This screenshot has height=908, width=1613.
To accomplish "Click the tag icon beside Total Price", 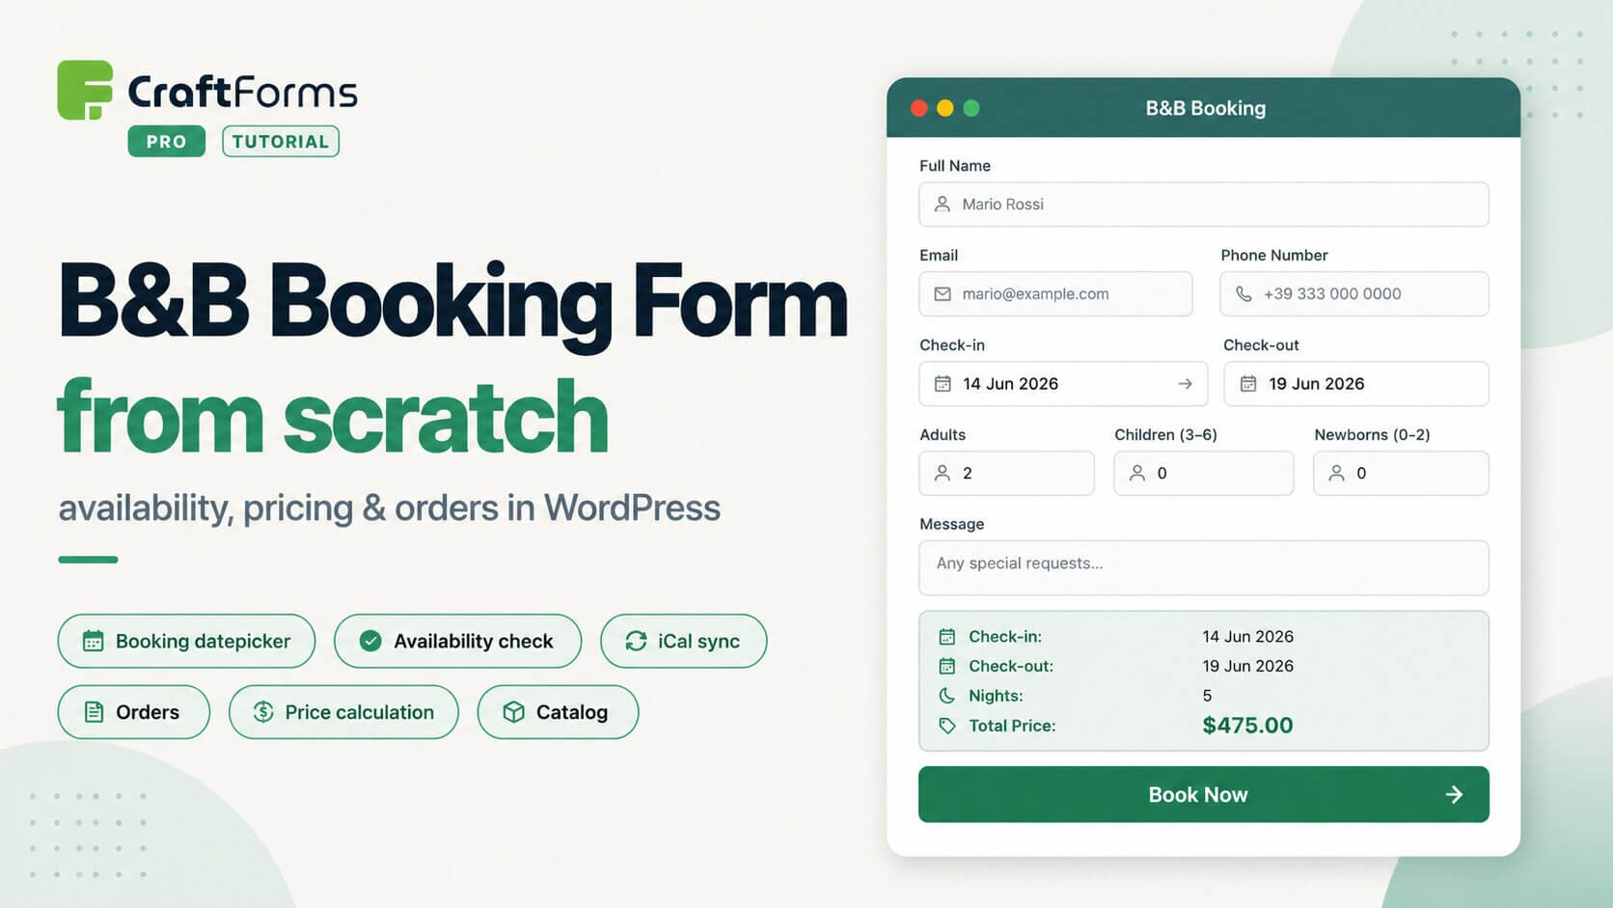I will pyautogui.click(x=947, y=726).
